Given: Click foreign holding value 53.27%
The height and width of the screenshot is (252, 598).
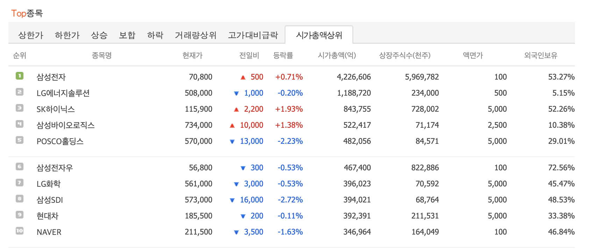Looking at the screenshot, I should (561, 77).
